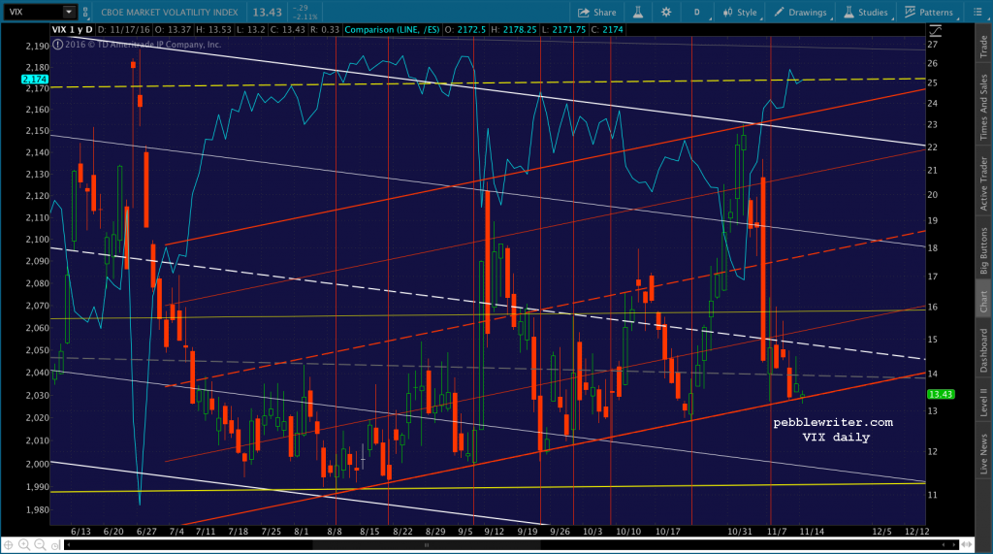The height and width of the screenshot is (554, 993).
Task: Open chart settings gear
Action: [666, 12]
